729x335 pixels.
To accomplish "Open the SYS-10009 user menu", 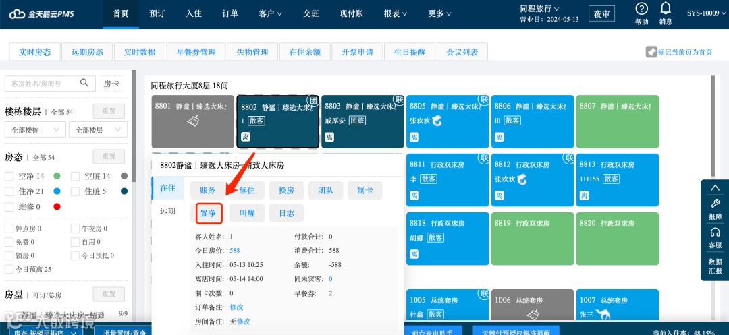I will [707, 13].
